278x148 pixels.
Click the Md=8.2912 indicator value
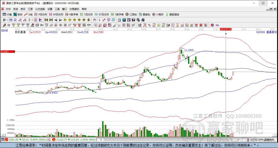[x=67, y=32]
